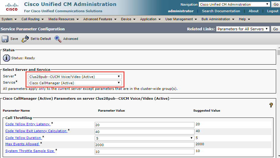Open System Throttle Sample Size link

30,151
